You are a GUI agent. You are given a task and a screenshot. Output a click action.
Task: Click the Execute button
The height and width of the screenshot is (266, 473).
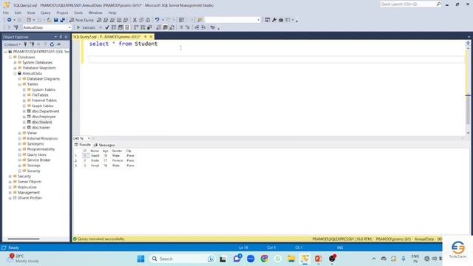pyautogui.click(x=86, y=27)
